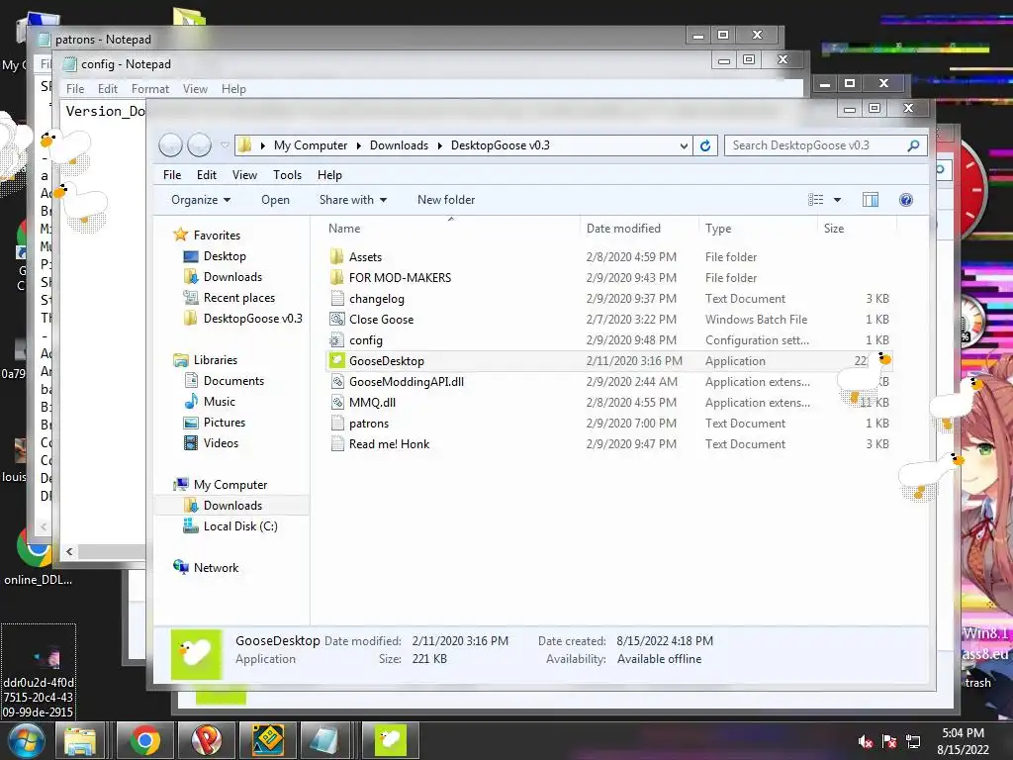This screenshot has height=760, width=1013.
Task: Create a New folder
Action: tap(446, 200)
